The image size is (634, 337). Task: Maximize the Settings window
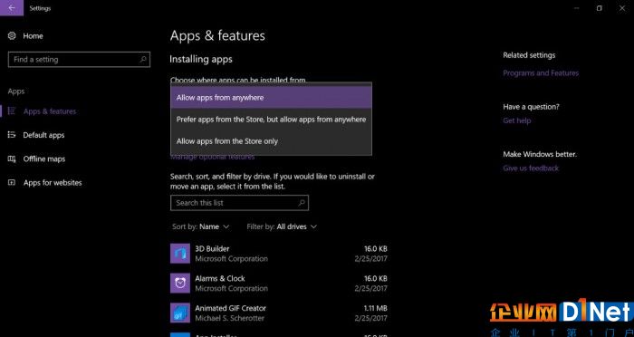click(x=600, y=8)
